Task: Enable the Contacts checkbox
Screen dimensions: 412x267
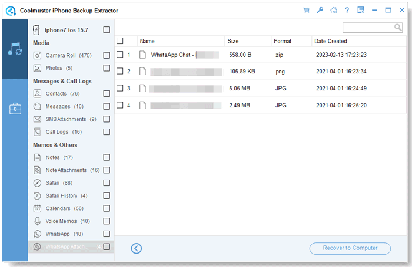Action: pyautogui.click(x=107, y=93)
